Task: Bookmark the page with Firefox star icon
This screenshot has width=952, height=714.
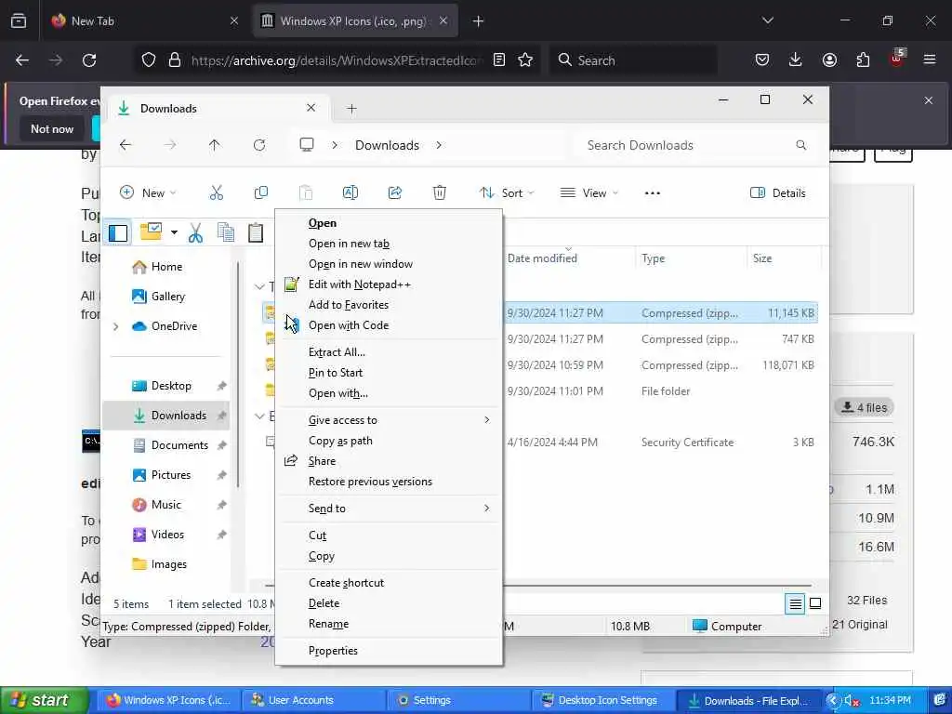Action: point(525,60)
